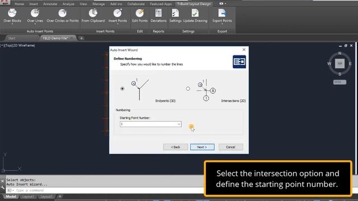Open the Analyze ribbon tab
The height and width of the screenshot is (201, 358).
coord(68,4)
